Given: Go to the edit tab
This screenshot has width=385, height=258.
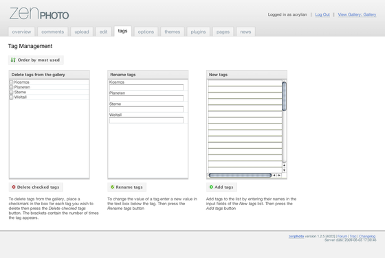Looking at the screenshot, I should pos(103,32).
